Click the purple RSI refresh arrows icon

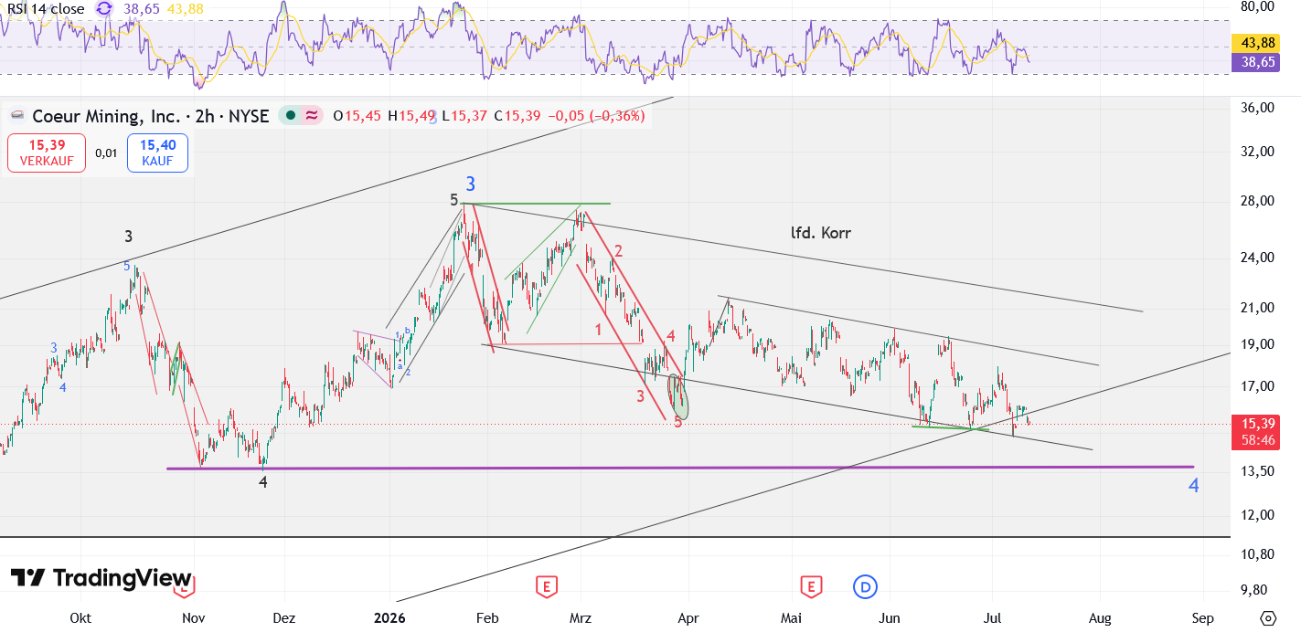[x=104, y=9]
